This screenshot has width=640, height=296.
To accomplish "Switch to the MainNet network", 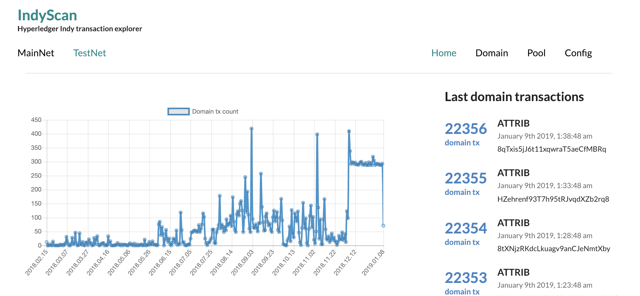I will (36, 53).
